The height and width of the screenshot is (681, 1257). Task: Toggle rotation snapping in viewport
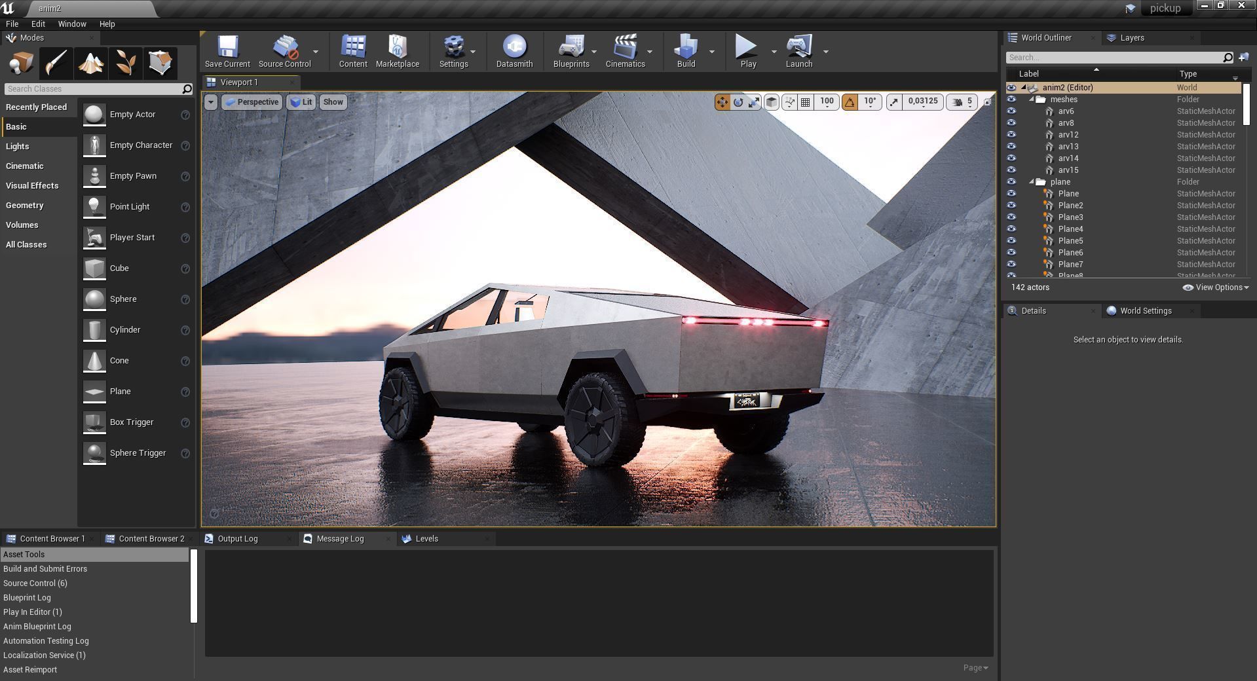pos(850,102)
